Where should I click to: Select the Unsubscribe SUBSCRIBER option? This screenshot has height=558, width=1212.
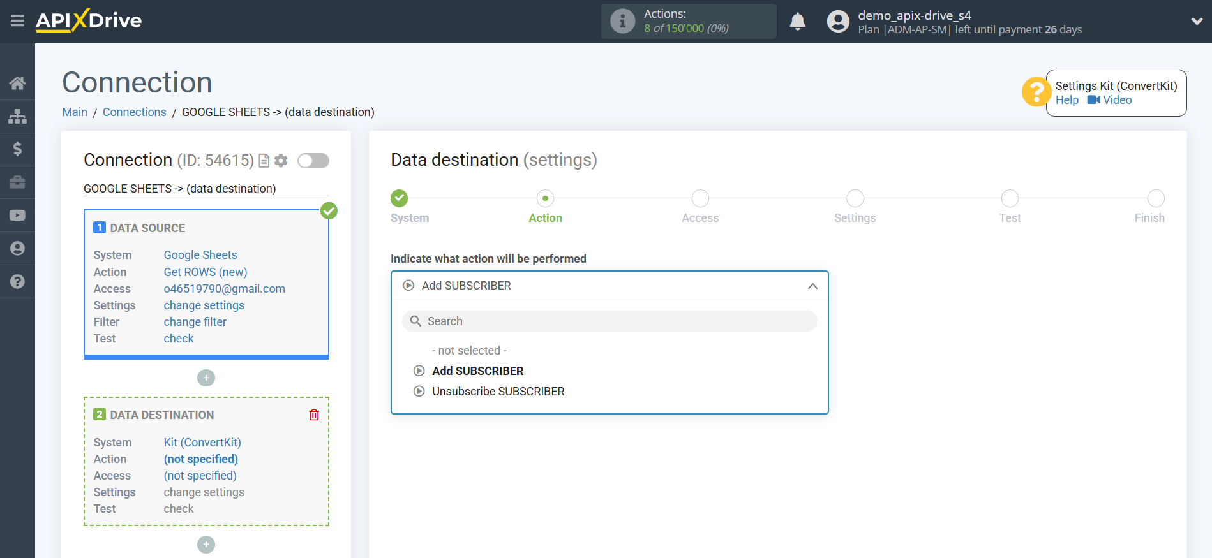tap(498, 392)
